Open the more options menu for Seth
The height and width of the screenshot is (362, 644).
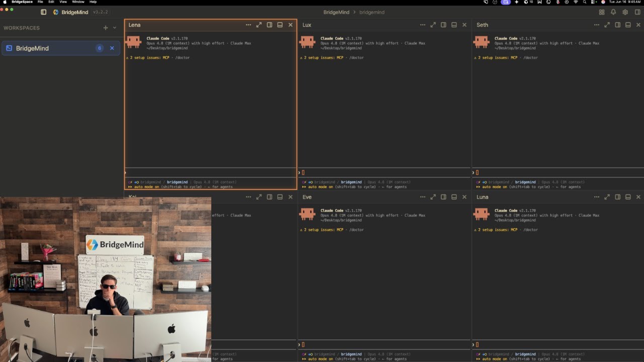(x=596, y=25)
